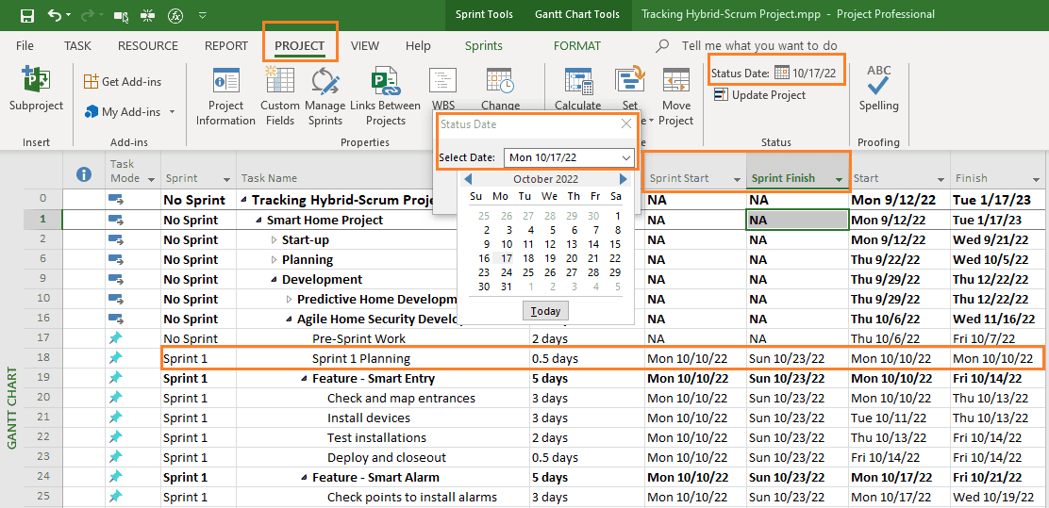
Task: Open the Custom Fields tool
Action: pos(279,80)
